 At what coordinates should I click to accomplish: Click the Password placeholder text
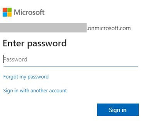[x=15, y=60]
